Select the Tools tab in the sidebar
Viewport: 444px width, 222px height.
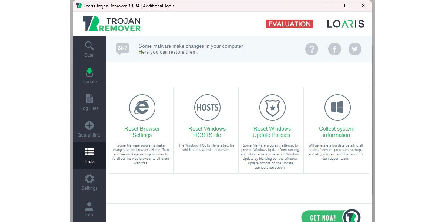[x=89, y=155]
